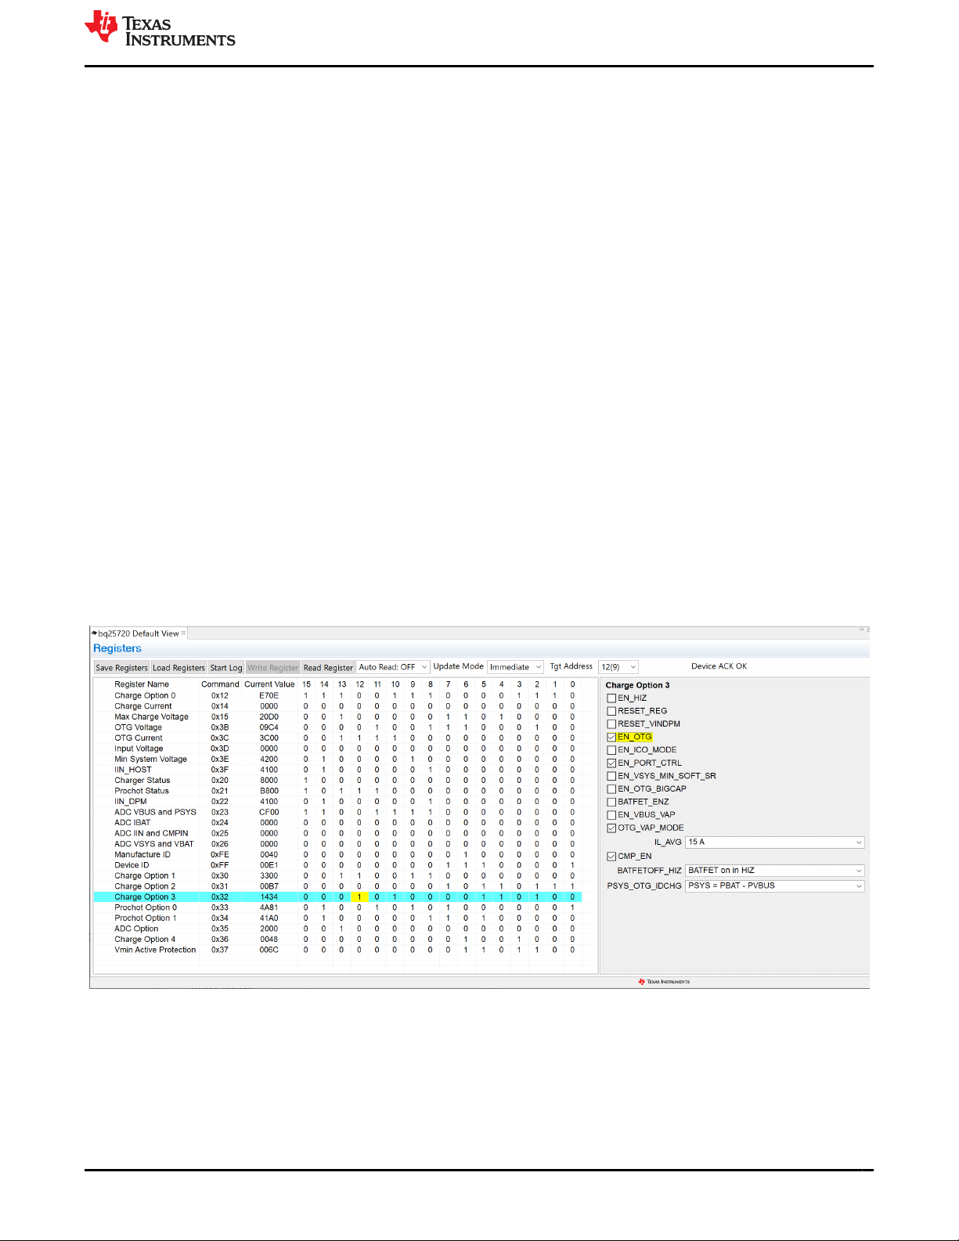Click the Write Register button
This screenshot has width=959, height=1241.
[x=273, y=668]
